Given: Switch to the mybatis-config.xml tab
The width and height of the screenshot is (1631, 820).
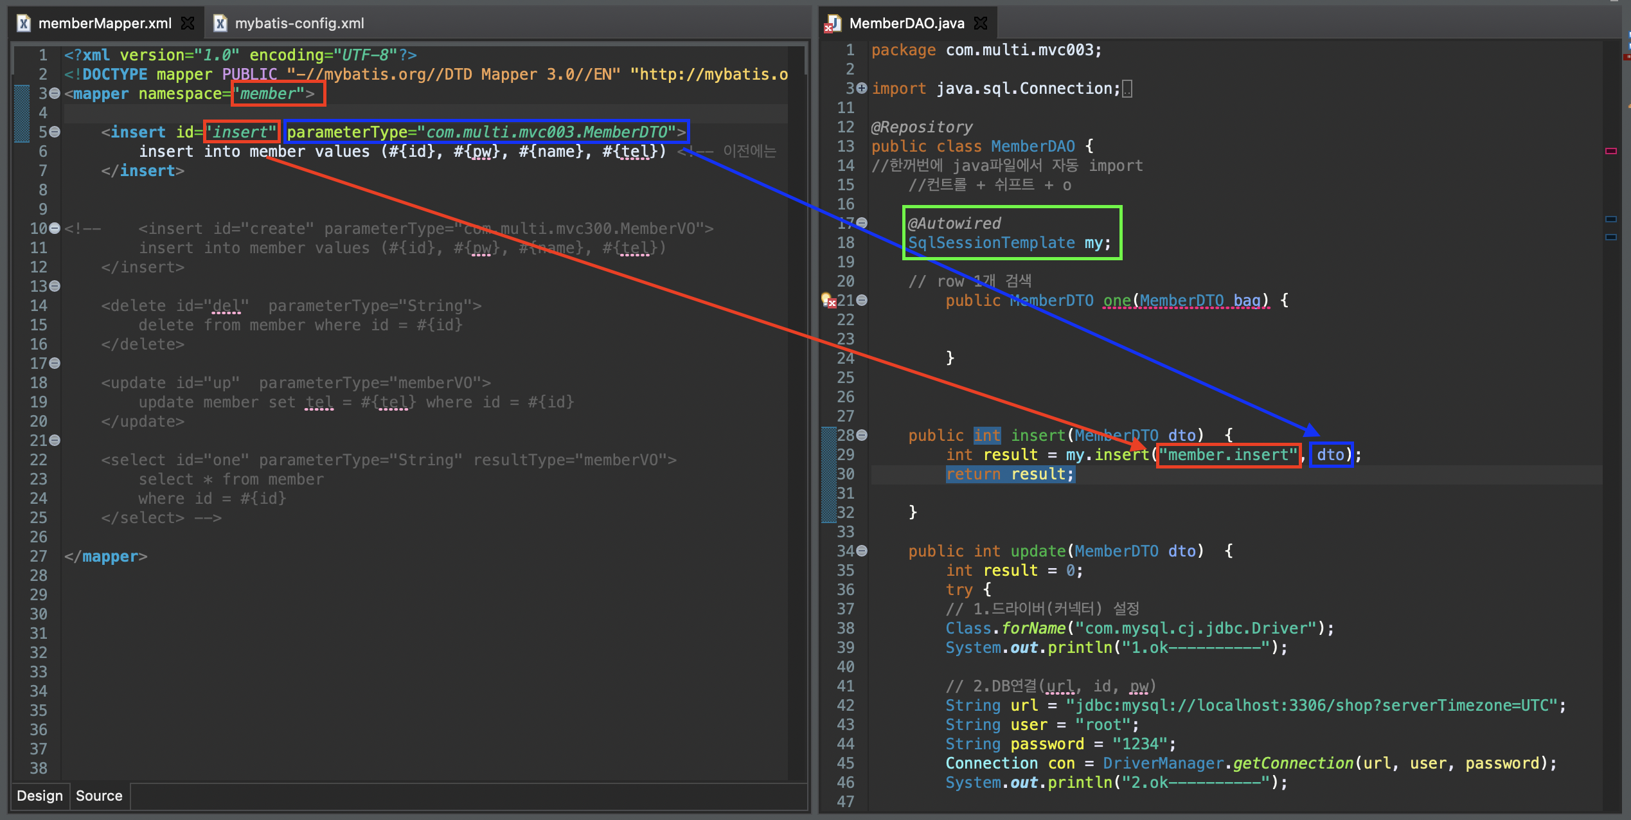Looking at the screenshot, I should coord(299,23).
